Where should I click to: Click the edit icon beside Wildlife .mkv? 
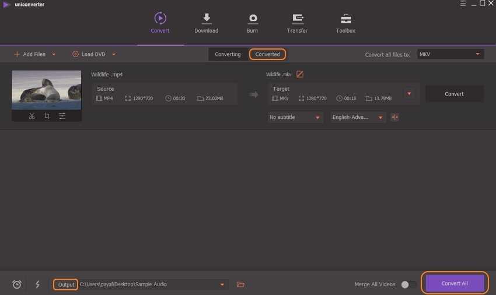click(300, 74)
